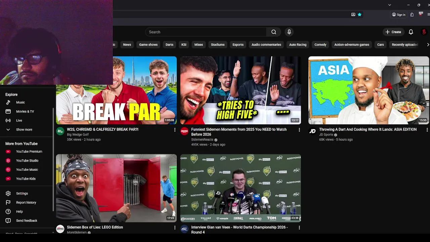Show more filter chips with right arrow
The height and width of the screenshot is (242, 430).
428,44
